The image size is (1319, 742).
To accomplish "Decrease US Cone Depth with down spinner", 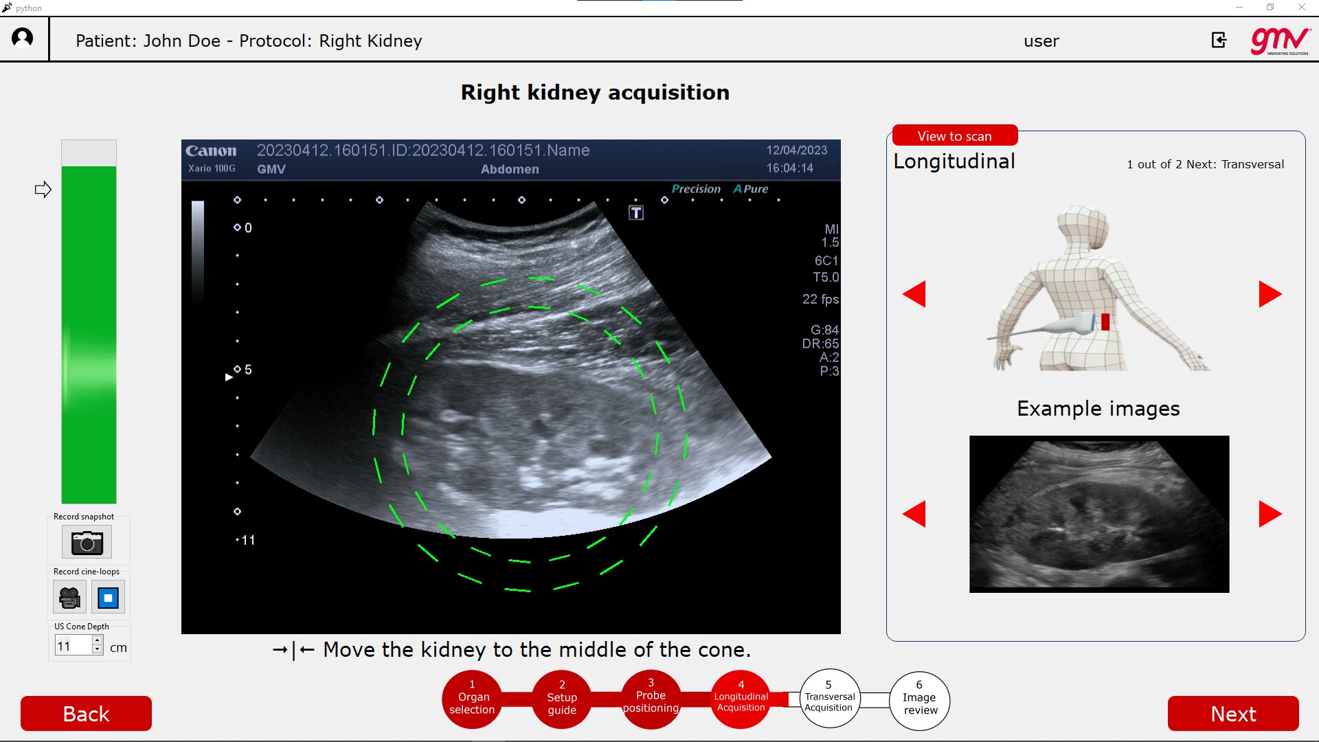I will pos(97,649).
